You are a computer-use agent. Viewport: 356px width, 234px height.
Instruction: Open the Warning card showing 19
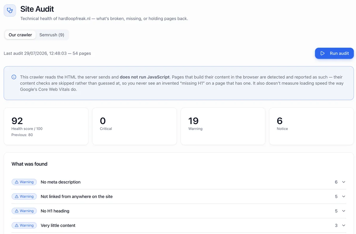click(x=223, y=126)
